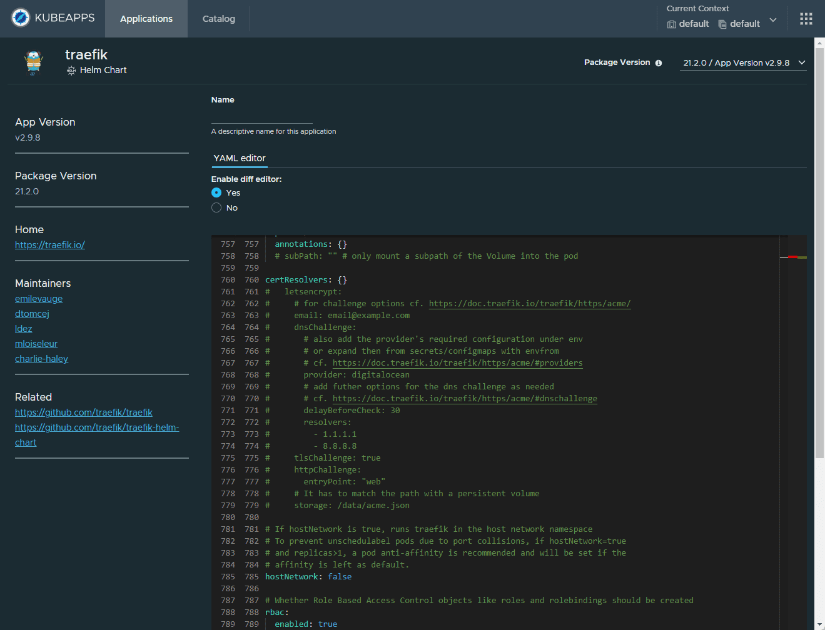Screen dimensions: 825x630
Task: Open maintainer emilevauge link
Action: pos(39,299)
